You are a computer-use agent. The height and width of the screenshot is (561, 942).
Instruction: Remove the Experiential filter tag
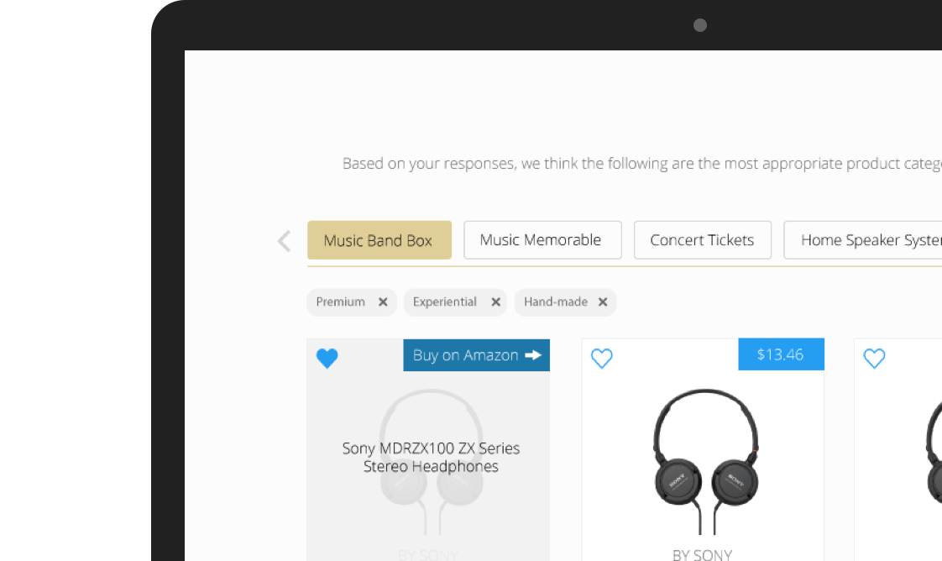tap(495, 302)
